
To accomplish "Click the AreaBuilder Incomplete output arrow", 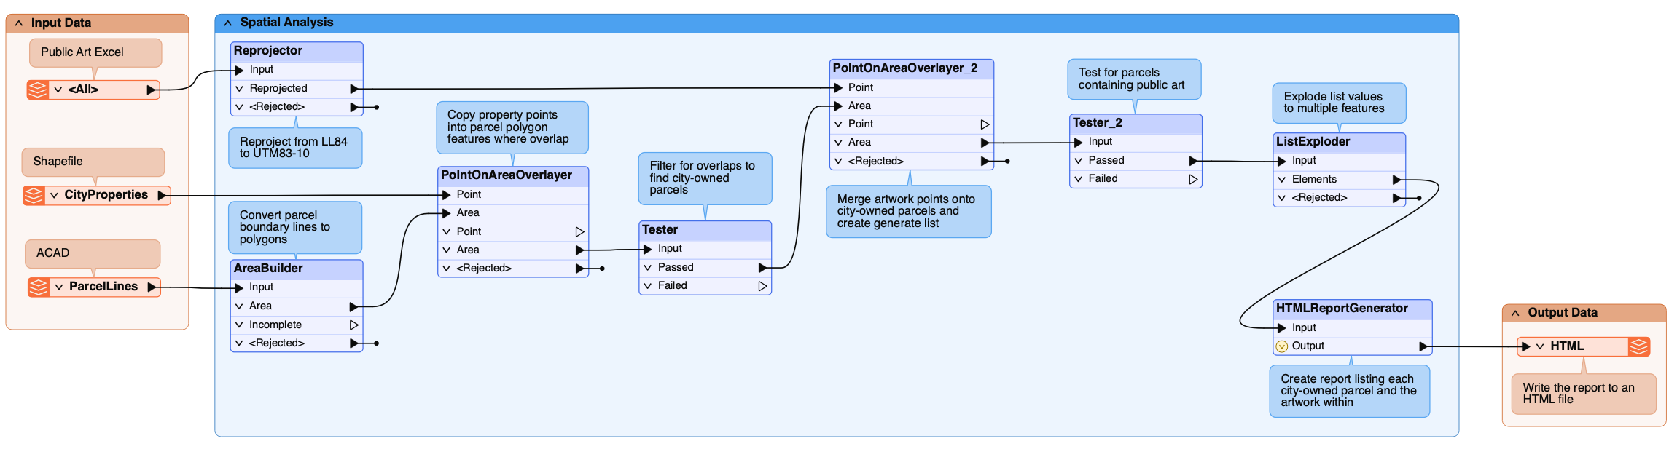I will coord(353,325).
